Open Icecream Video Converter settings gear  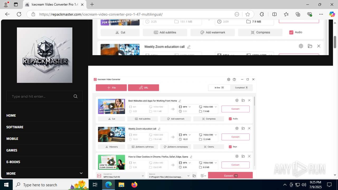(229, 79)
